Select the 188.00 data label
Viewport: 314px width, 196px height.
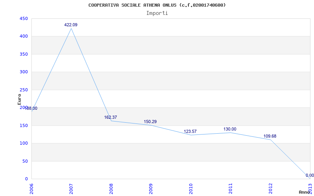click(31, 108)
